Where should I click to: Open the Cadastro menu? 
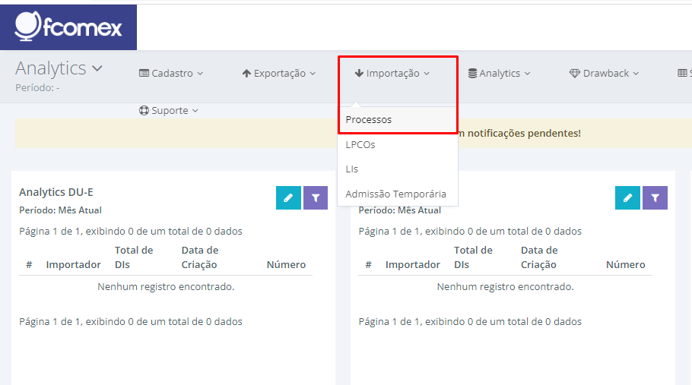point(171,73)
